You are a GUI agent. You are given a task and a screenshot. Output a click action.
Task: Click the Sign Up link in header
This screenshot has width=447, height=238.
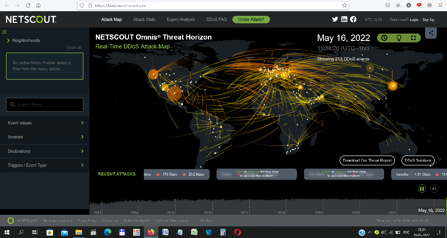(x=428, y=20)
